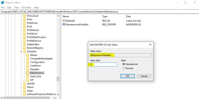Screen dimensions: 199x99
Task: Click the (value not set) data cell
Action: (x=133, y=21)
